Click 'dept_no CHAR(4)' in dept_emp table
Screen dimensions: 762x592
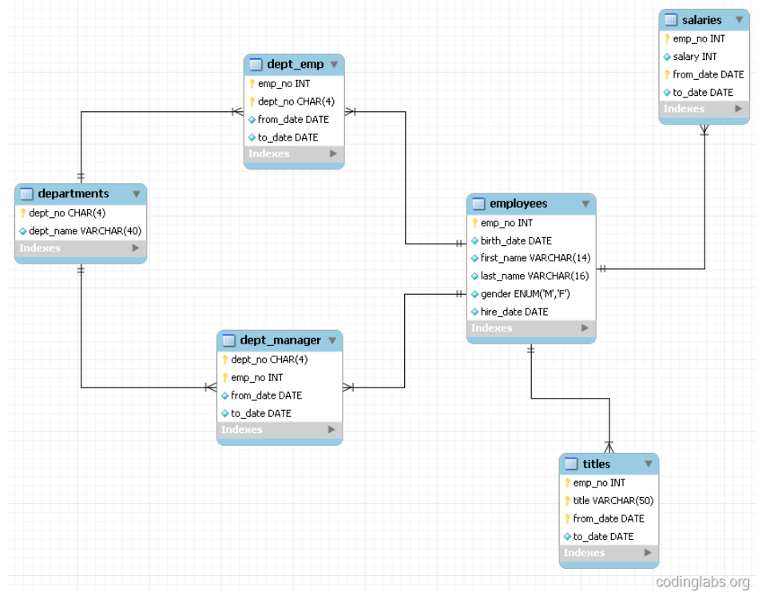296,101
